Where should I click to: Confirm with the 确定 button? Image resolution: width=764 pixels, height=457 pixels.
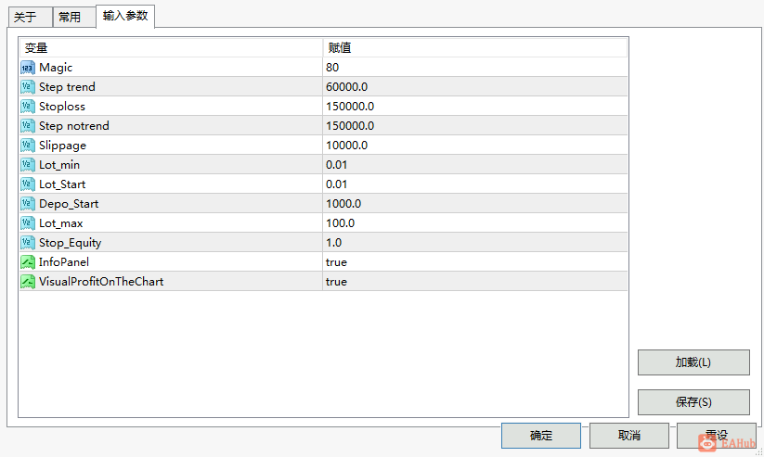(x=541, y=436)
